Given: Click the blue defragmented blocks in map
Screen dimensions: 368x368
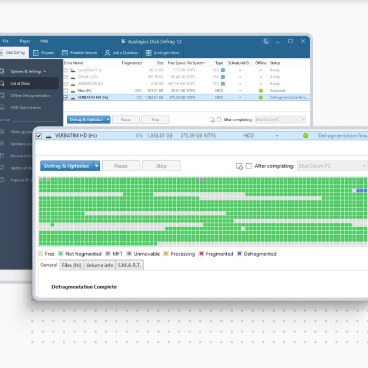Looking at the screenshot, I should coord(362,190).
